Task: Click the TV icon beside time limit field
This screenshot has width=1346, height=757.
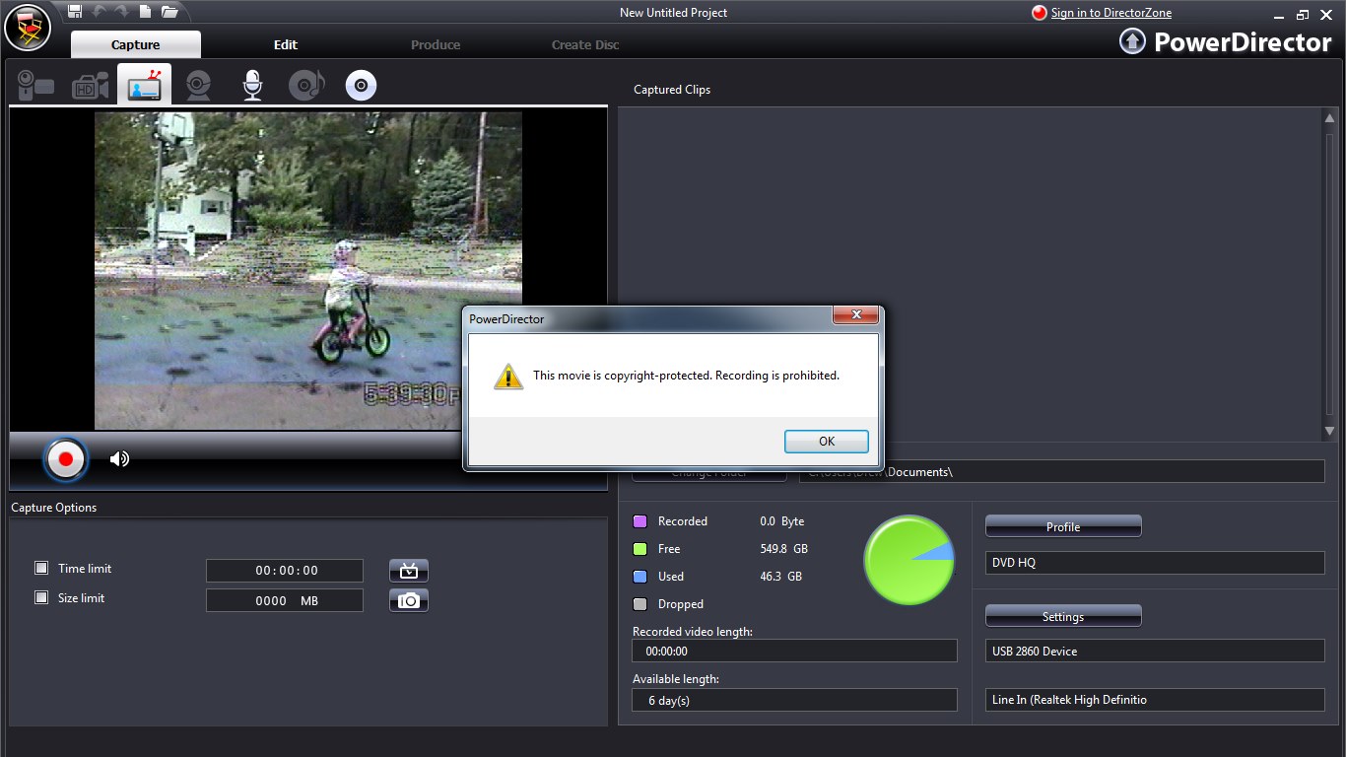Action: [409, 571]
